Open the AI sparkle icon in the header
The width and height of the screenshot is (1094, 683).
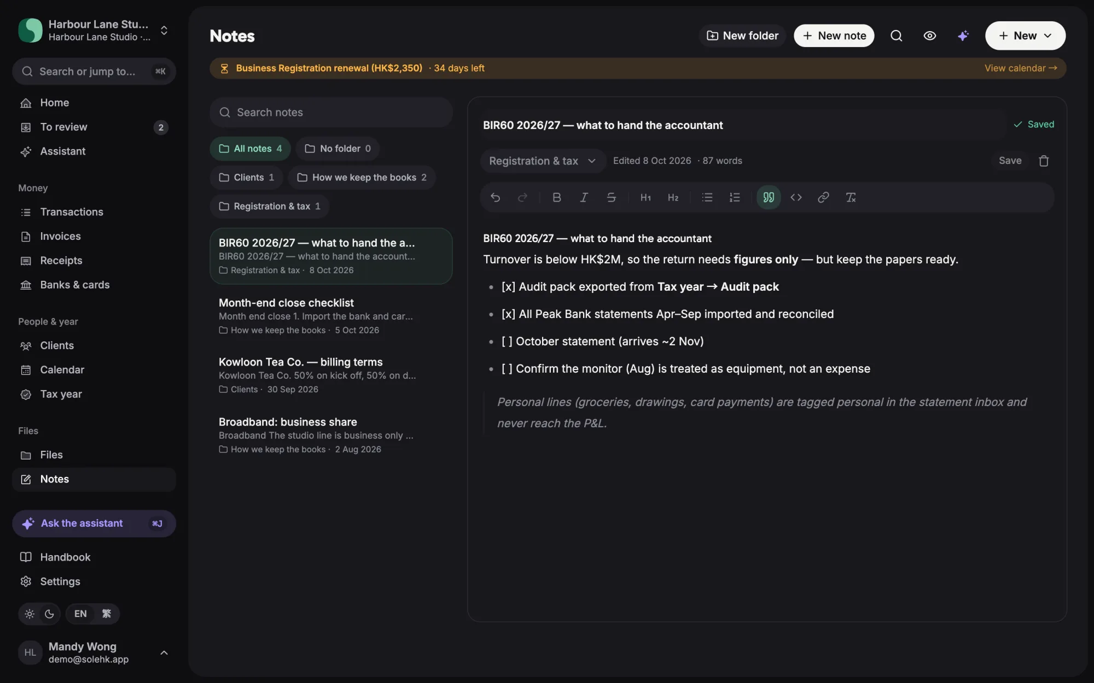[963, 36]
